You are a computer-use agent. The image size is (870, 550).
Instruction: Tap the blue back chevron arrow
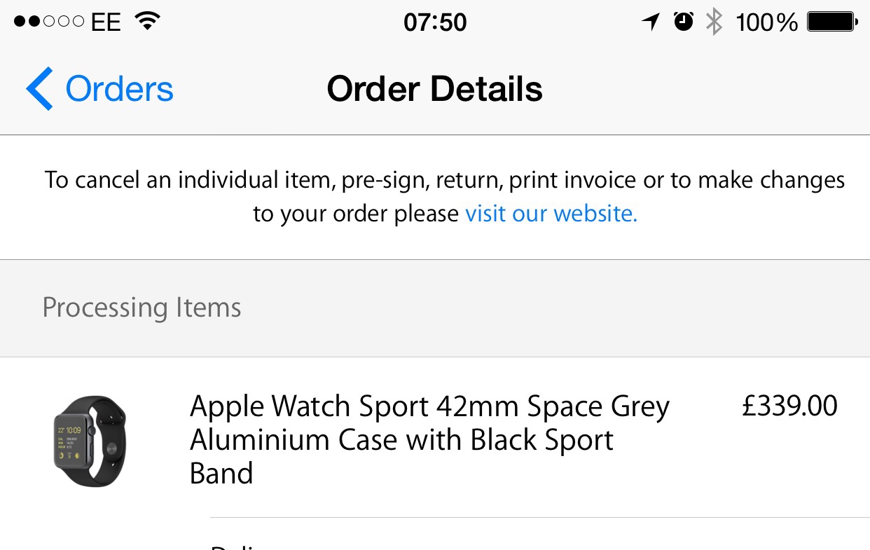(x=39, y=89)
